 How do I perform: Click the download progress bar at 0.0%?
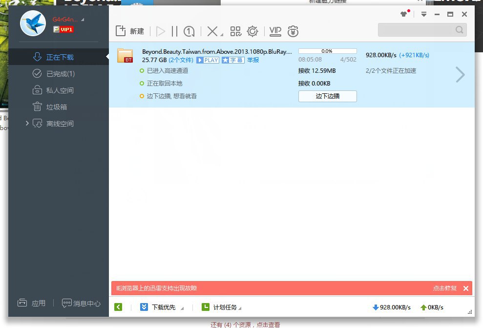(327, 51)
